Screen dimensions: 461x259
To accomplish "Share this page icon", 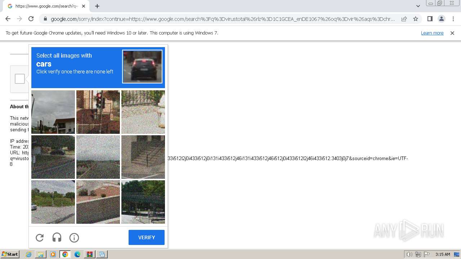I will tap(404, 19).
